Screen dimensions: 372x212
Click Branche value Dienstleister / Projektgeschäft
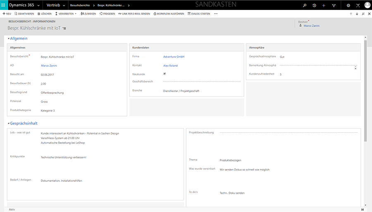(181, 91)
